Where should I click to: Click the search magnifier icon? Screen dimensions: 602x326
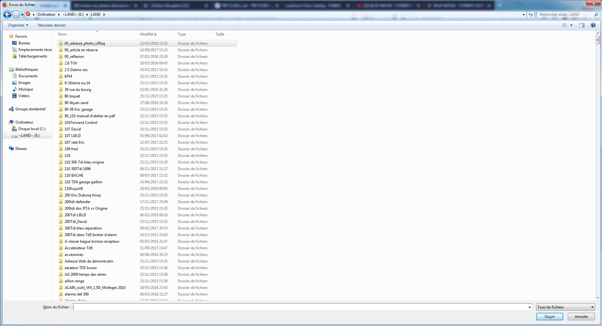(596, 14)
